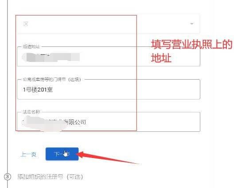Image resolution: width=241 pixels, height=188 pixels.
Task: Expand the district dropdown arrow
Action: [x=192, y=23]
